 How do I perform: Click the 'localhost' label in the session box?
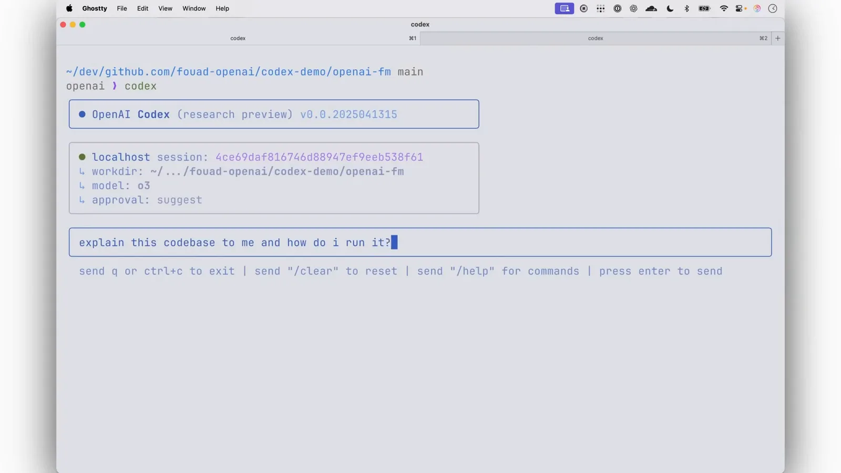coord(121,157)
